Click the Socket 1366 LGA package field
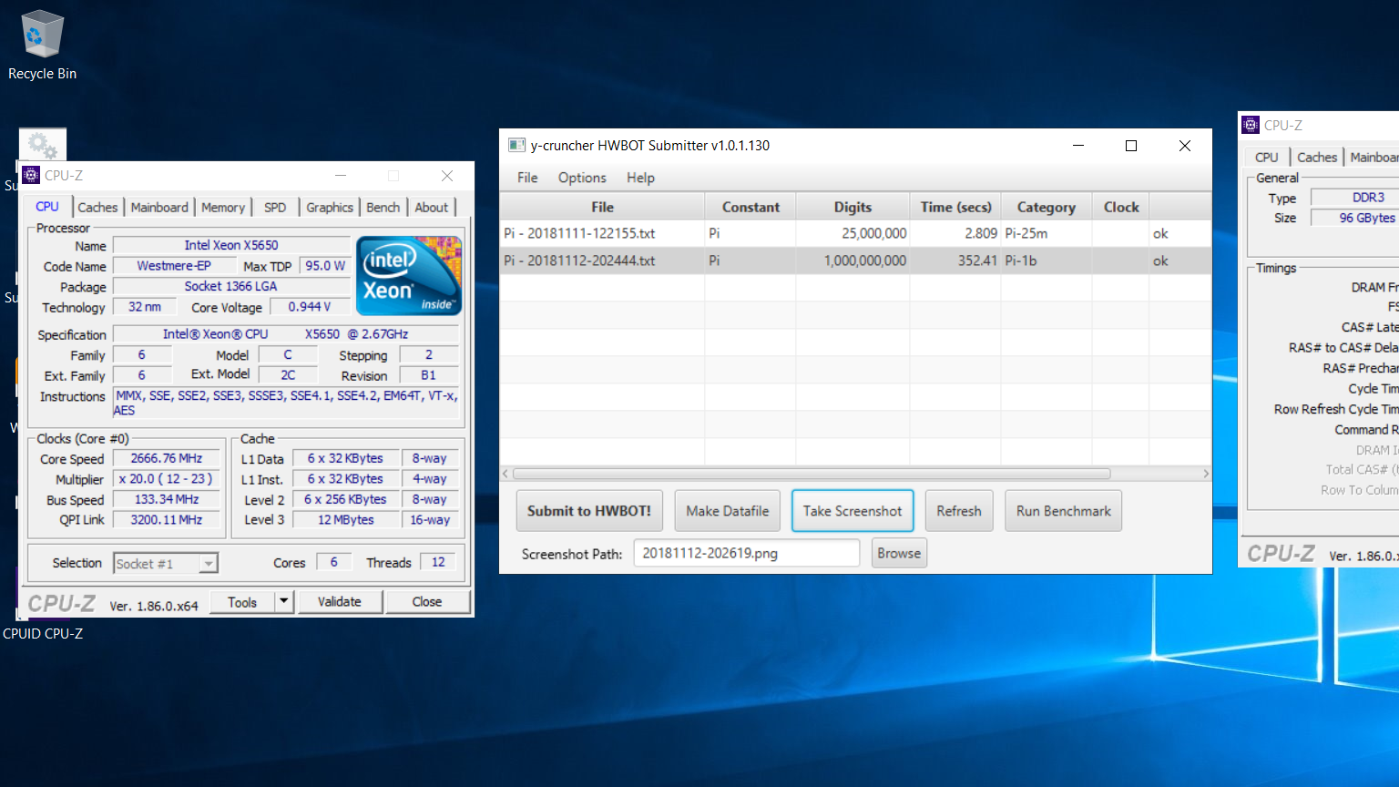Image resolution: width=1399 pixels, height=787 pixels. 231,286
